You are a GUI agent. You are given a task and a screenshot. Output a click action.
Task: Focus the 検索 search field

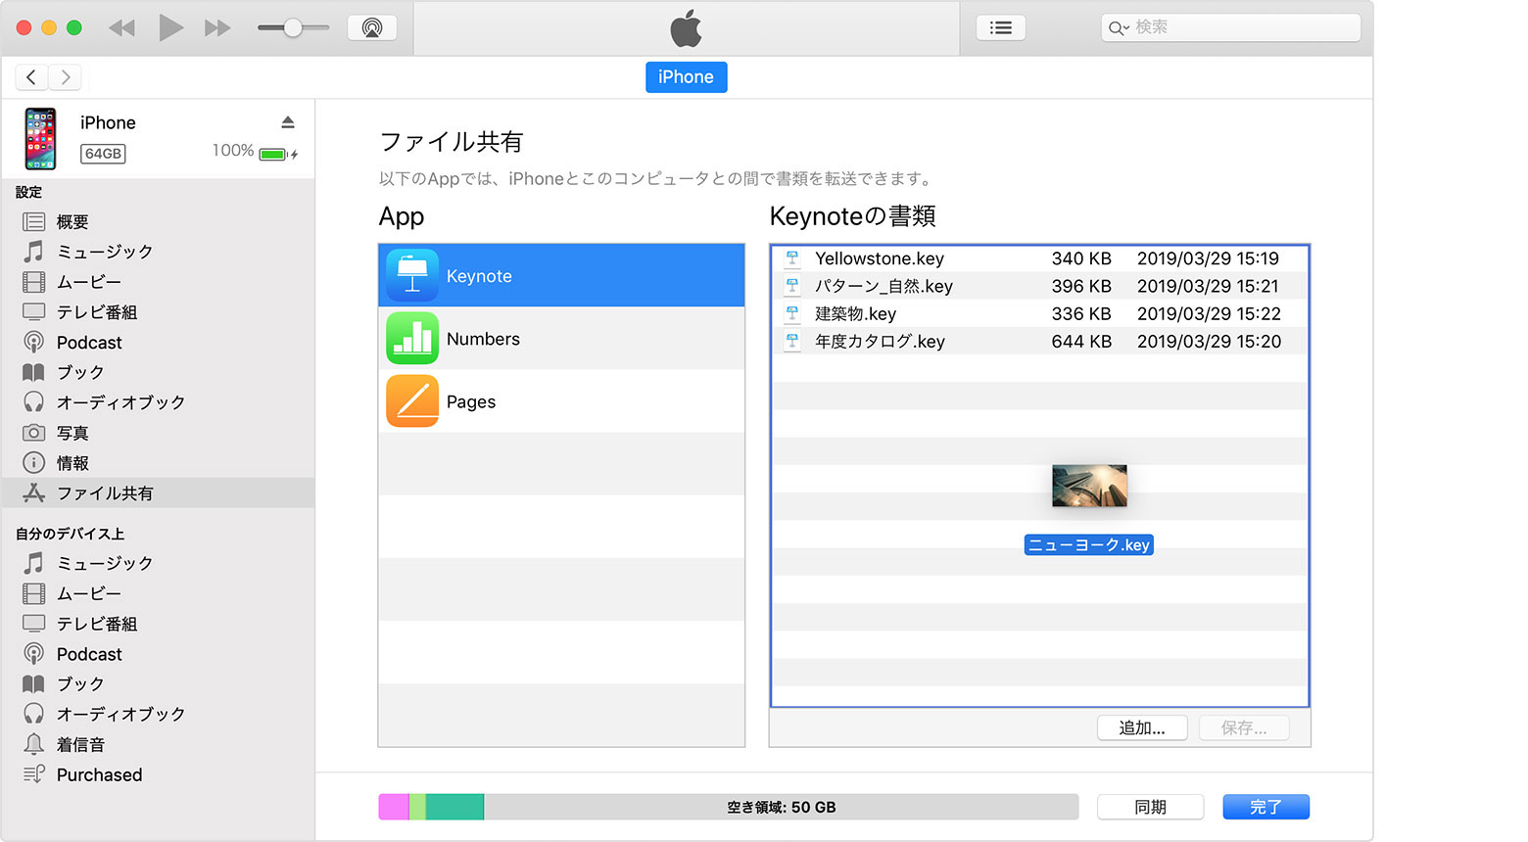pyautogui.click(x=1231, y=27)
